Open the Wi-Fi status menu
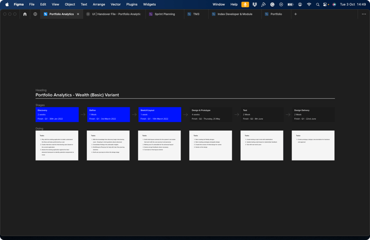 pos(309,4)
